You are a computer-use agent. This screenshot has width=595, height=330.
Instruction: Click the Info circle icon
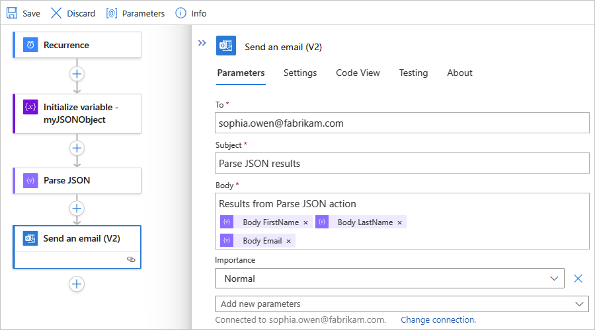pyautogui.click(x=180, y=13)
